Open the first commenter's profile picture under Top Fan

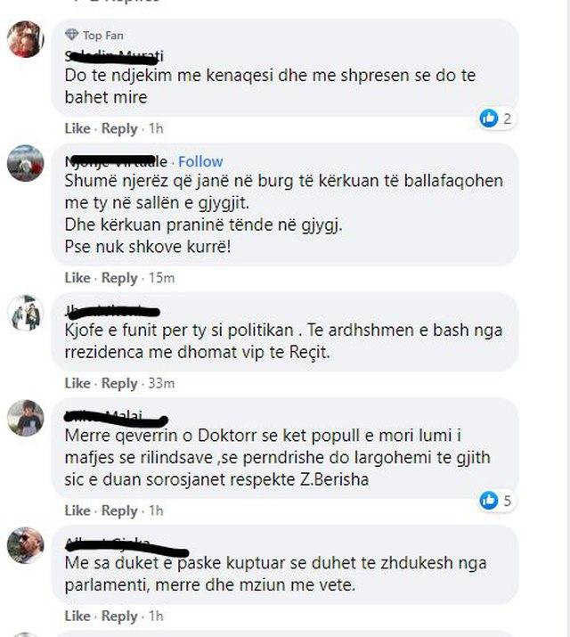point(26,39)
